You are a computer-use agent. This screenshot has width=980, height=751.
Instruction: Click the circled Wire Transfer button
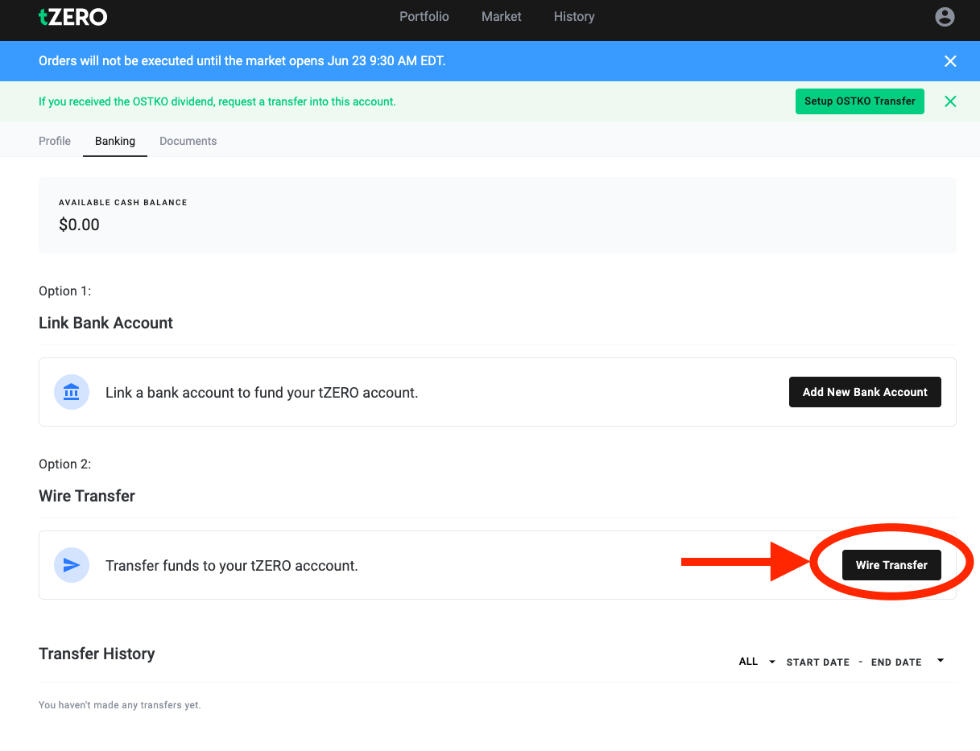click(x=891, y=565)
